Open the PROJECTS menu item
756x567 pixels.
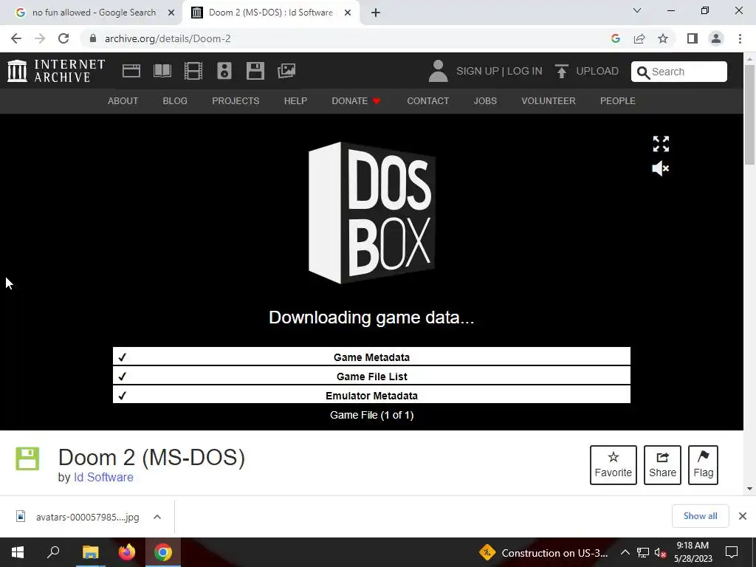point(236,100)
